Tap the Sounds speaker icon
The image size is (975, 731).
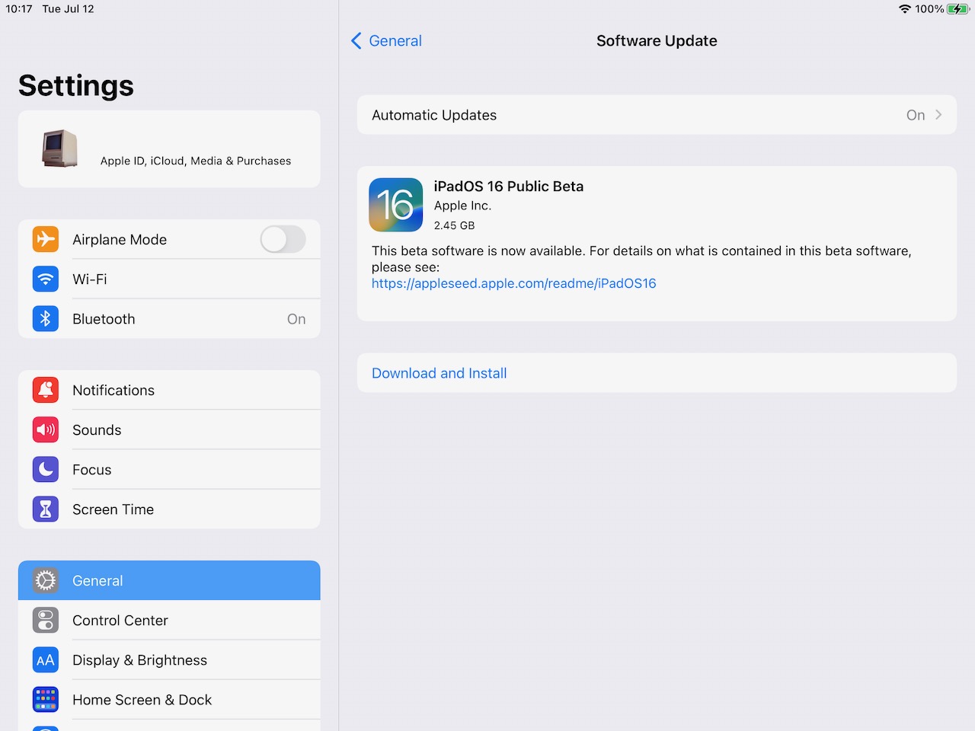click(46, 429)
